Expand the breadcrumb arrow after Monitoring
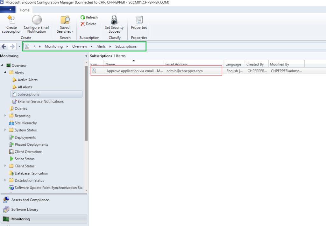326x226 pixels. coord(67,46)
